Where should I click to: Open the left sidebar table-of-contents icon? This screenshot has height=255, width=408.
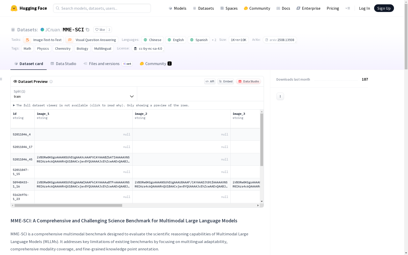click(x=1, y=79)
